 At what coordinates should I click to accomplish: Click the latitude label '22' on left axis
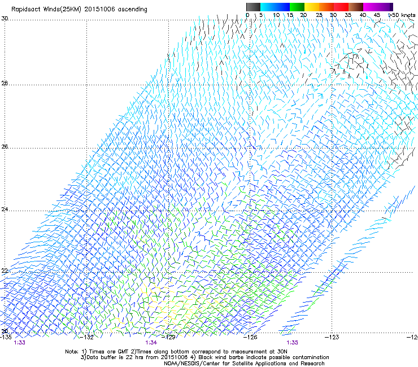click(x=5, y=271)
